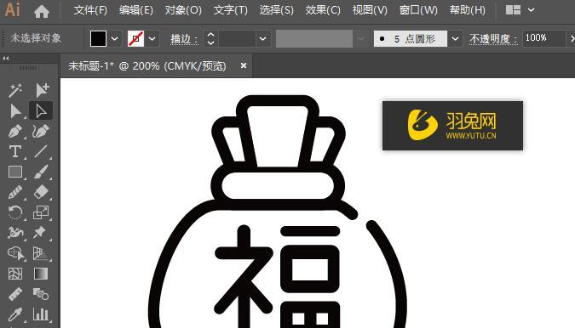Select the Pencil/Shaper tool

[15, 192]
